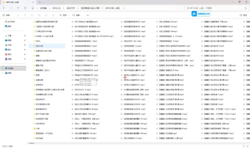Open the 查看 View dropdown
Screen dimensions: 250x148
click(x=77, y=15)
